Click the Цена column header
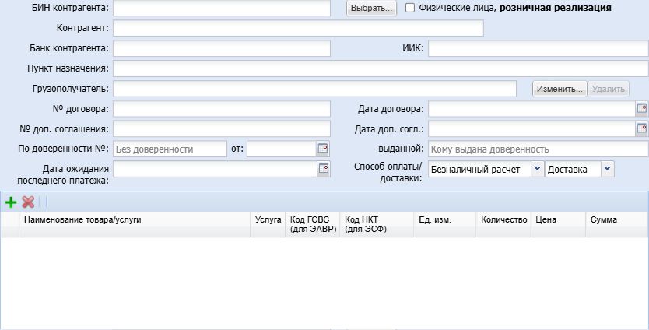The height and width of the screenshot is (330, 649). pos(558,224)
